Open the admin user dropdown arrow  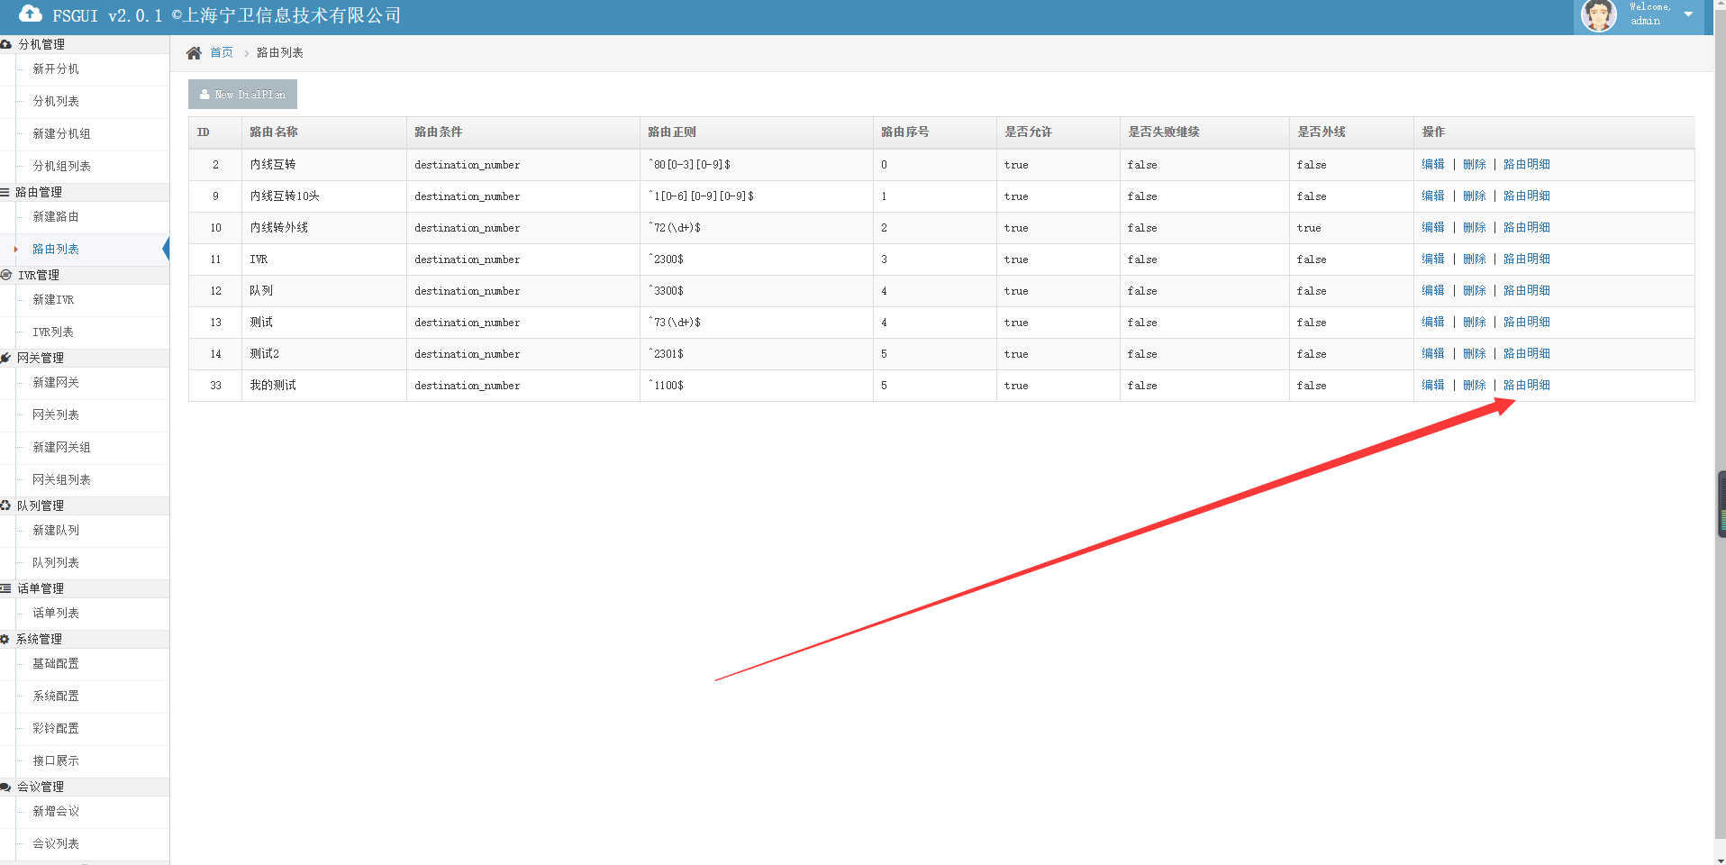[1688, 14]
